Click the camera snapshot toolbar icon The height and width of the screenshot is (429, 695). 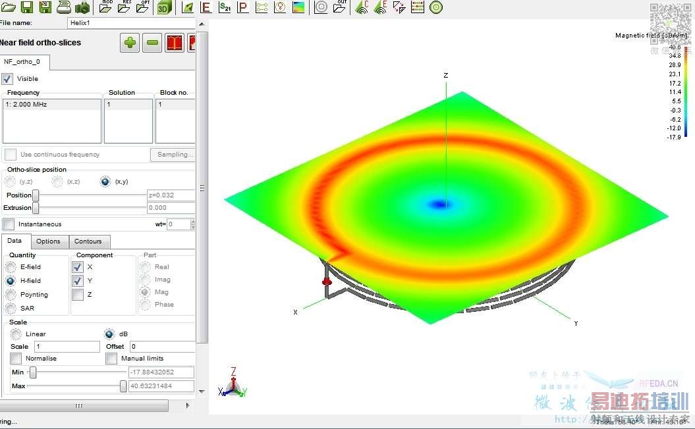(82, 8)
